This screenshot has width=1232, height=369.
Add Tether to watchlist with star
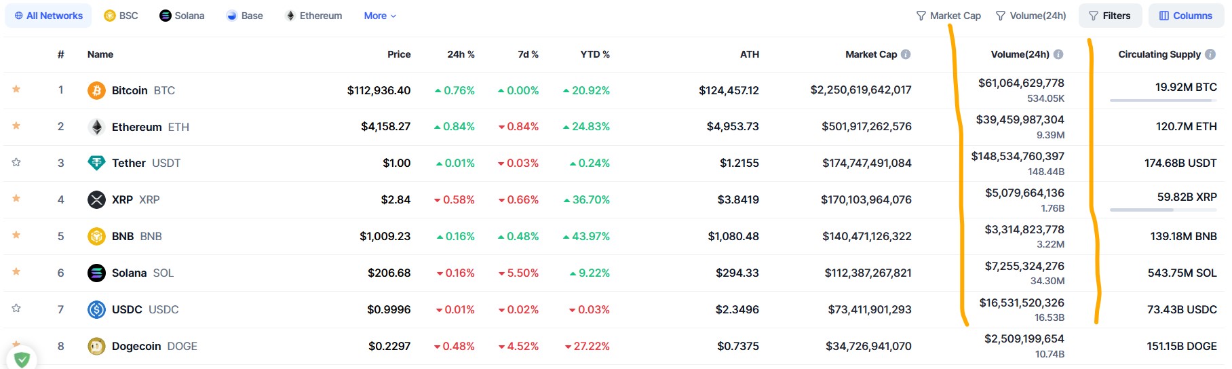pyautogui.click(x=16, y=162)
